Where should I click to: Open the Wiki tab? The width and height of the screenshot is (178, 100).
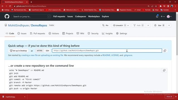(x=80, y=33)
